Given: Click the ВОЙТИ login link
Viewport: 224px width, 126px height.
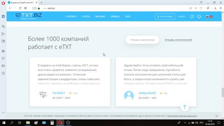Looking at the screenshot, I should point(181,16).
